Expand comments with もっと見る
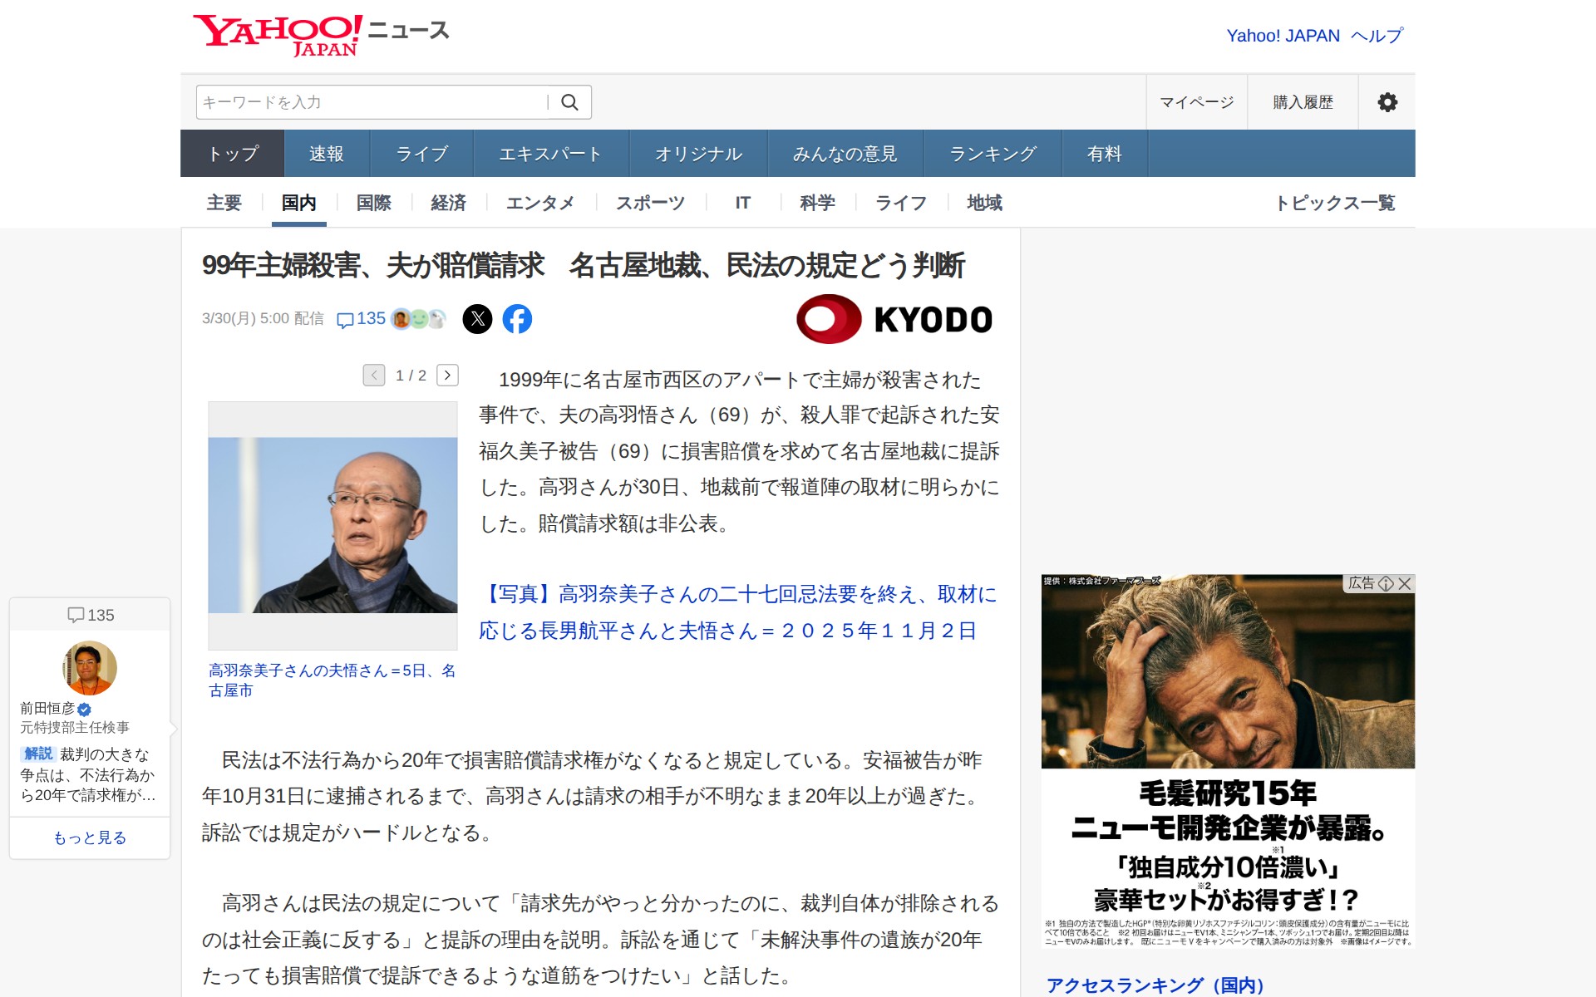This screenshot has width=1596, height=997. (x=90, y=837)
